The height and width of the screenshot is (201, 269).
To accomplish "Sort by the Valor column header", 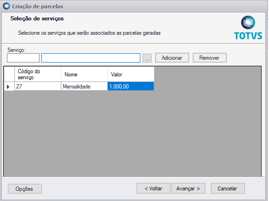I will point(131,74).
